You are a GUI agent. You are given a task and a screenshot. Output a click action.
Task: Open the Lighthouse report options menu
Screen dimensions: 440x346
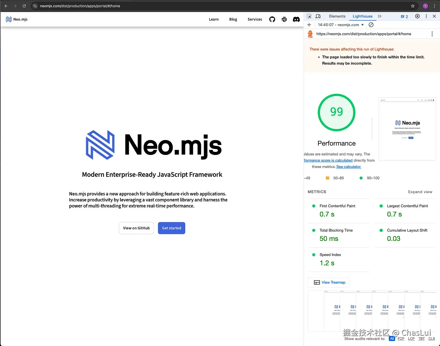coord(432,34)
